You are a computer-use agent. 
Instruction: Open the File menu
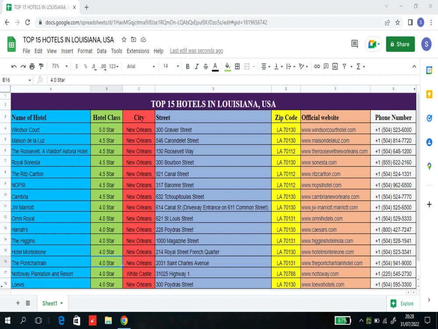click(26, 51)
